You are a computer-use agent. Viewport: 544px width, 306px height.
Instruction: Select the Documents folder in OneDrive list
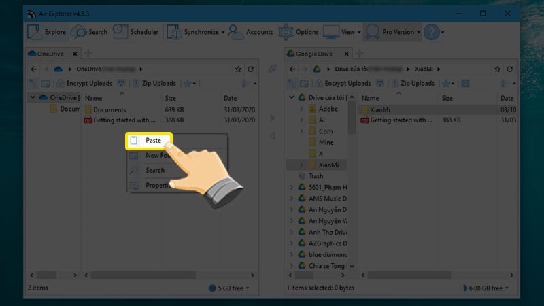tap(109, 109)
